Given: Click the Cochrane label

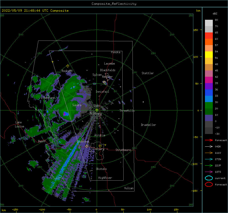Looking at the screenshot, I should click(x=83, y=142).
